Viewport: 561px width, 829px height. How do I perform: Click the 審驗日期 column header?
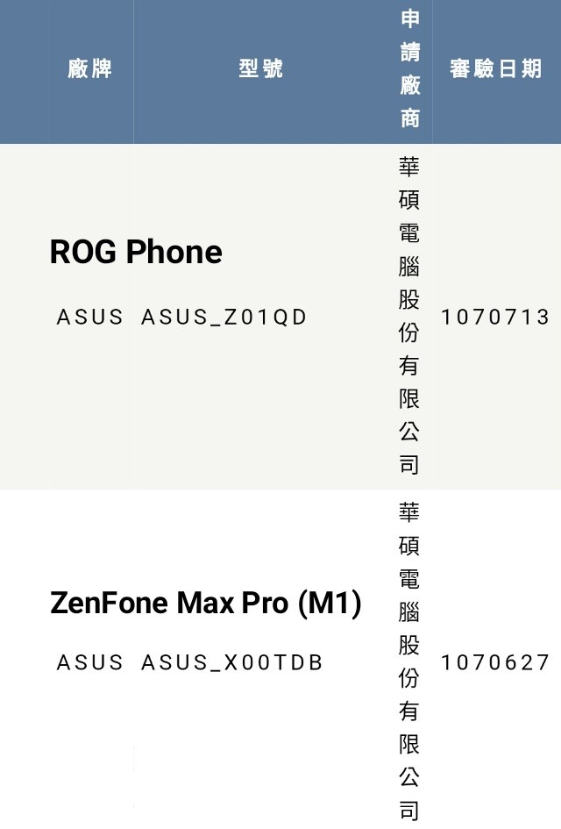click(x=496, y=68)
